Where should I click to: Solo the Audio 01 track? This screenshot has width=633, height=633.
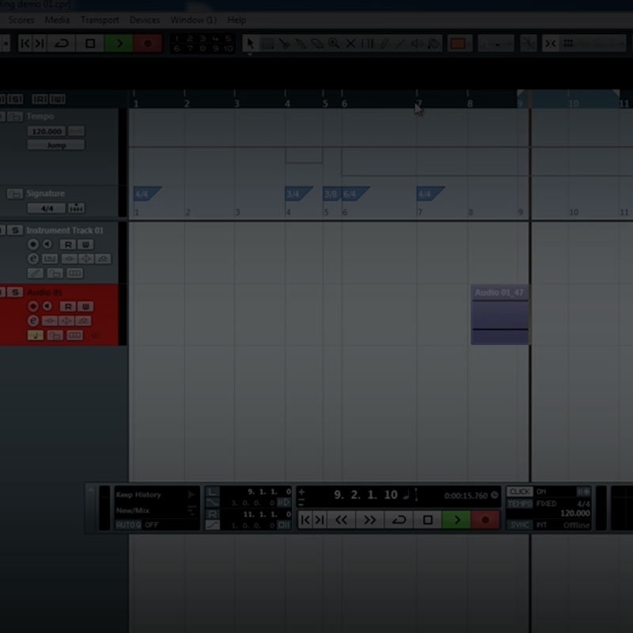[x=15, y=292]
